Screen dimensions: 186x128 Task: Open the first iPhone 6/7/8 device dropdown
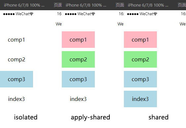click(24, 5)
